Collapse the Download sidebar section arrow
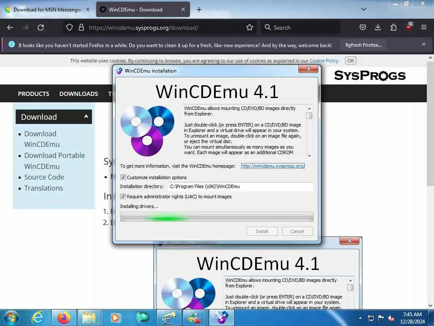434x326 pixels. tap(86, 116)
